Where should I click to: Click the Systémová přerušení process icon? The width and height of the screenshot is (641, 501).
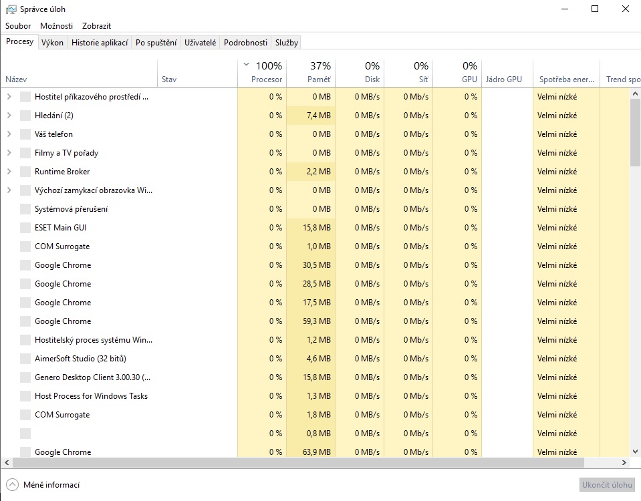[x=25, y=209]
